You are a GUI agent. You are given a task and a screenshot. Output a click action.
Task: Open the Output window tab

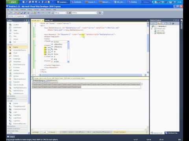[x=11, y=137]
